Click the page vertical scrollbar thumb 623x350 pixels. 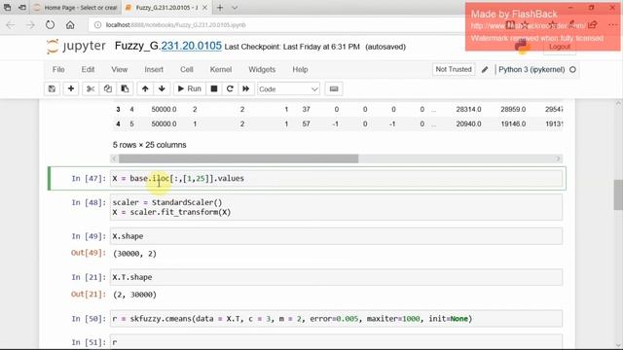pos(618,194)
